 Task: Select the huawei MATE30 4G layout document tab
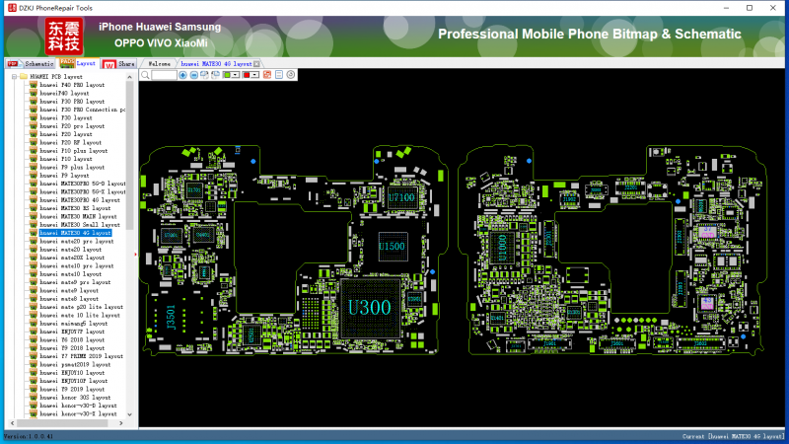tap(216, 64)
